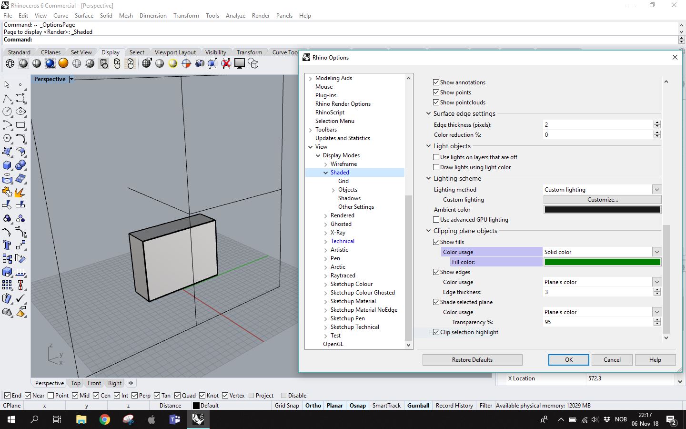686x429 pixels.
Task: Expand the Sketchup Material tree item
Action: pos(325,301)
